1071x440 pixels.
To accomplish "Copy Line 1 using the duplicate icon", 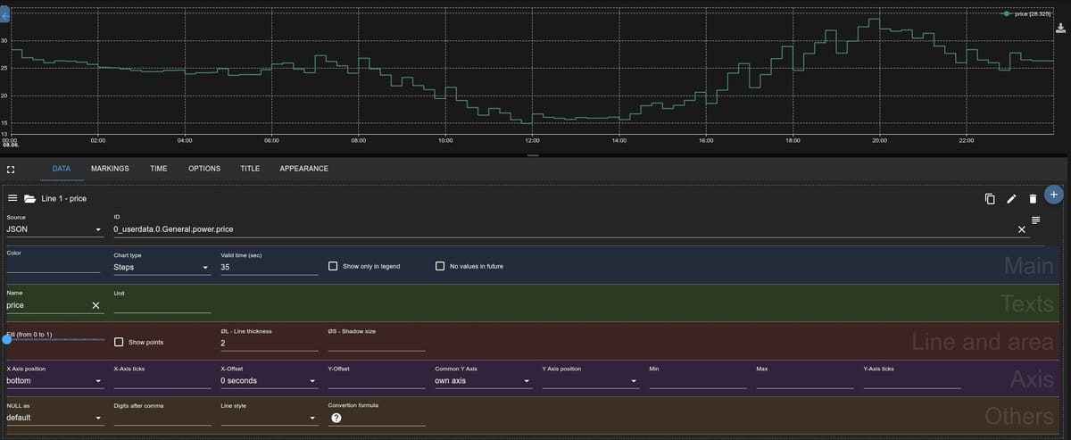I will point(990,198).
